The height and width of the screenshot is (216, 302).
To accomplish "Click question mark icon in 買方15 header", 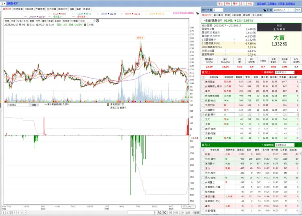I will 262,72.
